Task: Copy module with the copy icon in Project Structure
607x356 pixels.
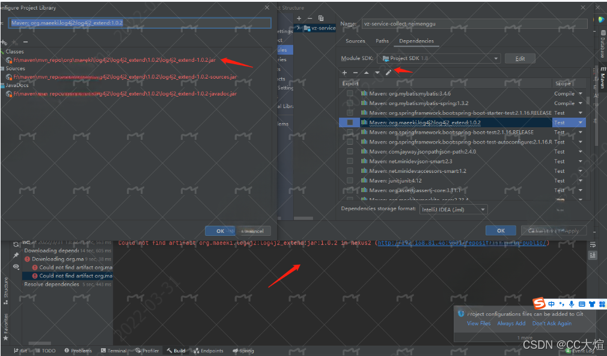Action: 321,18
